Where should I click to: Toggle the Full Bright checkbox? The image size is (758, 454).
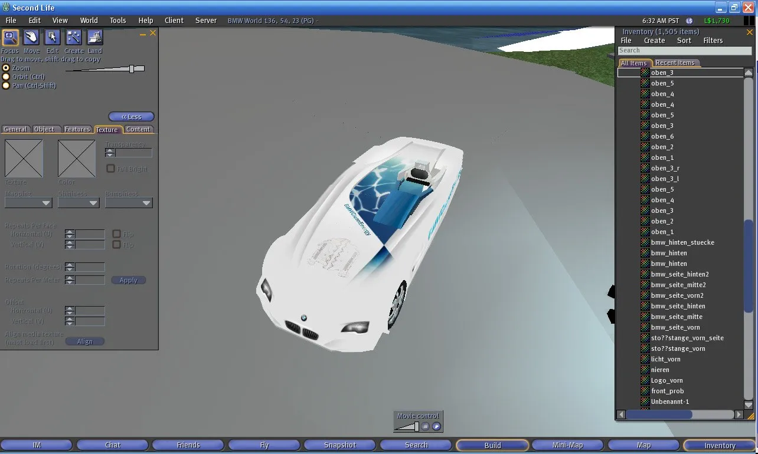click(110, 169)
